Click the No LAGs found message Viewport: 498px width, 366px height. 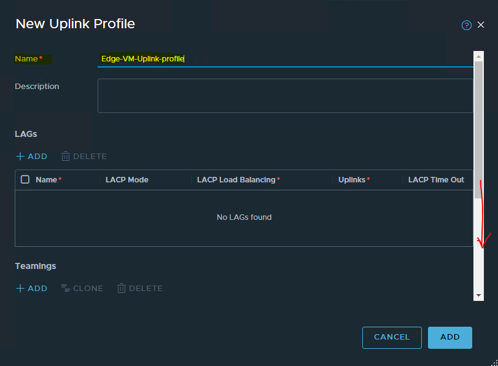(244, 217)
